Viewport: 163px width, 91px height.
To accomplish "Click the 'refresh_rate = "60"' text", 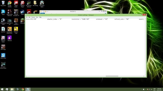I will pos(122,19).
